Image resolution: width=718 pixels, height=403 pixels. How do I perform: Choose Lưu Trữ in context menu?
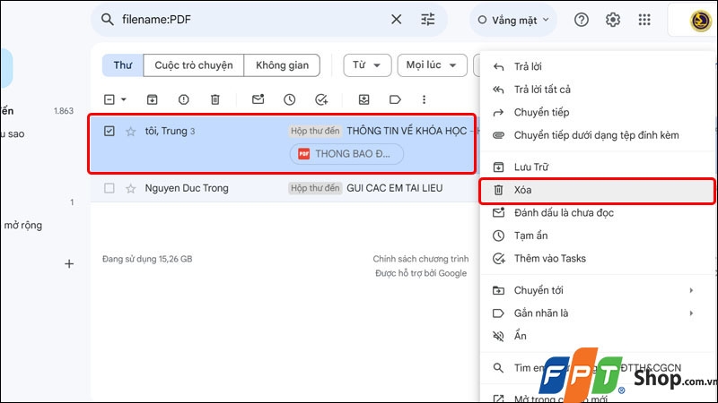coord(597,167)
